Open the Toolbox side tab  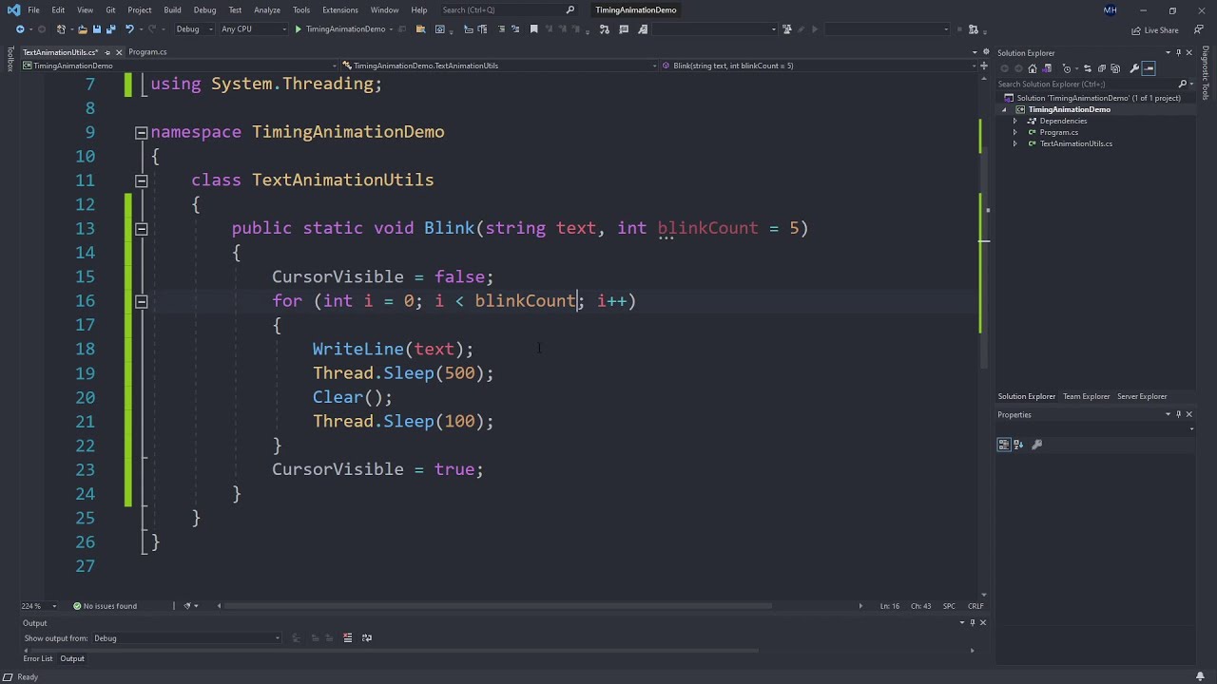point(10,59)
